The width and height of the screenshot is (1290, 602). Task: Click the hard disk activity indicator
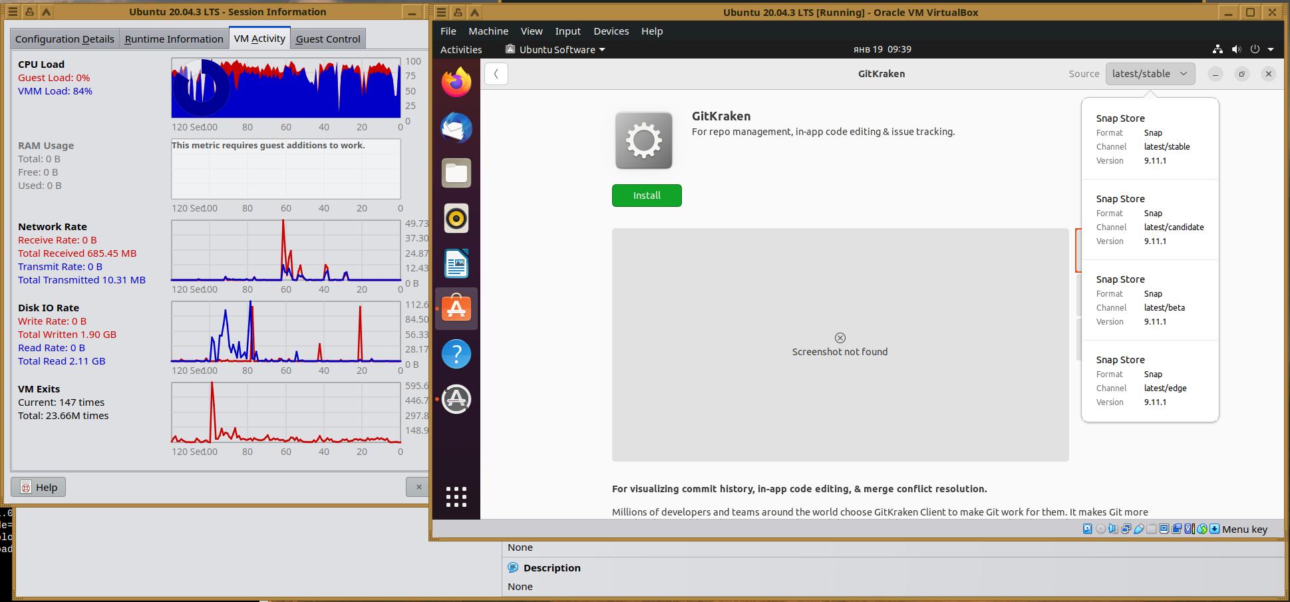coord(1087,529)
